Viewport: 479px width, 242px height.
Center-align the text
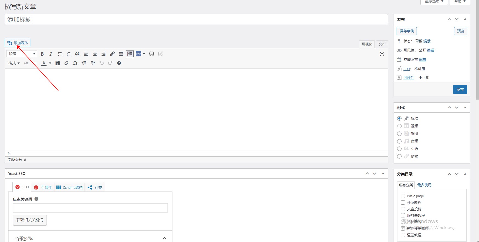click(x=95, y=54)
